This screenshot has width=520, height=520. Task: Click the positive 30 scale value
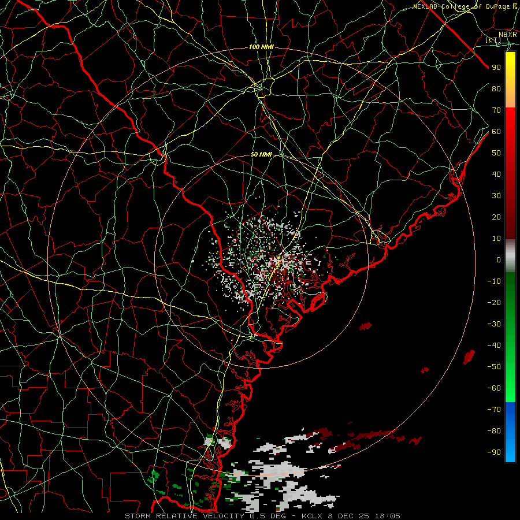click(x=496, y=196)
